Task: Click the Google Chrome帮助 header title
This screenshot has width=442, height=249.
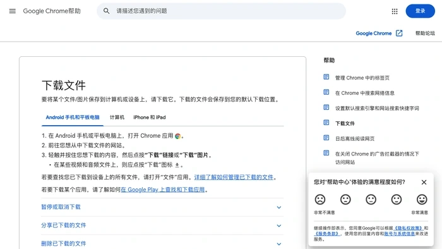Action: pyautogui.click(x=52, y=11)
